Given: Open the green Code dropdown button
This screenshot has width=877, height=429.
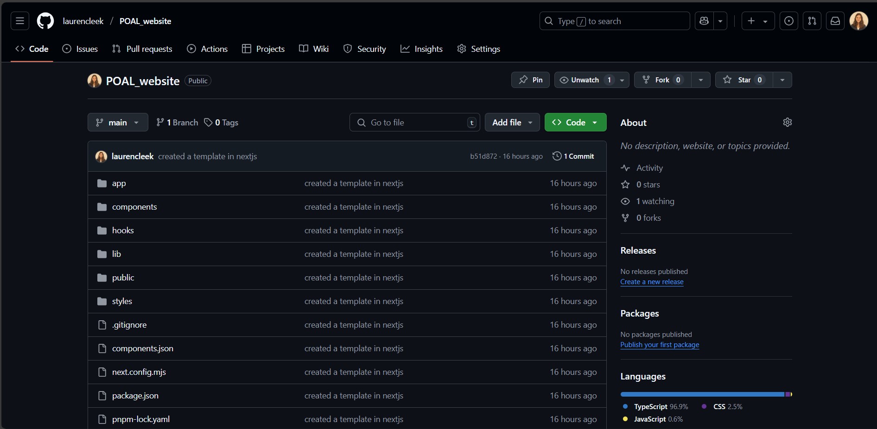Looking at the screenshot, I should tap(575, 122).
